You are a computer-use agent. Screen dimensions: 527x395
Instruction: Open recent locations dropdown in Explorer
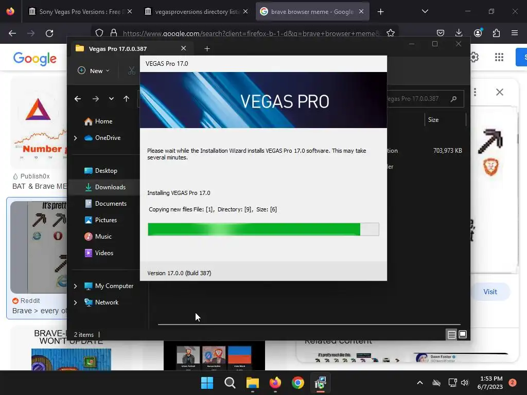(x=111, y=99)
